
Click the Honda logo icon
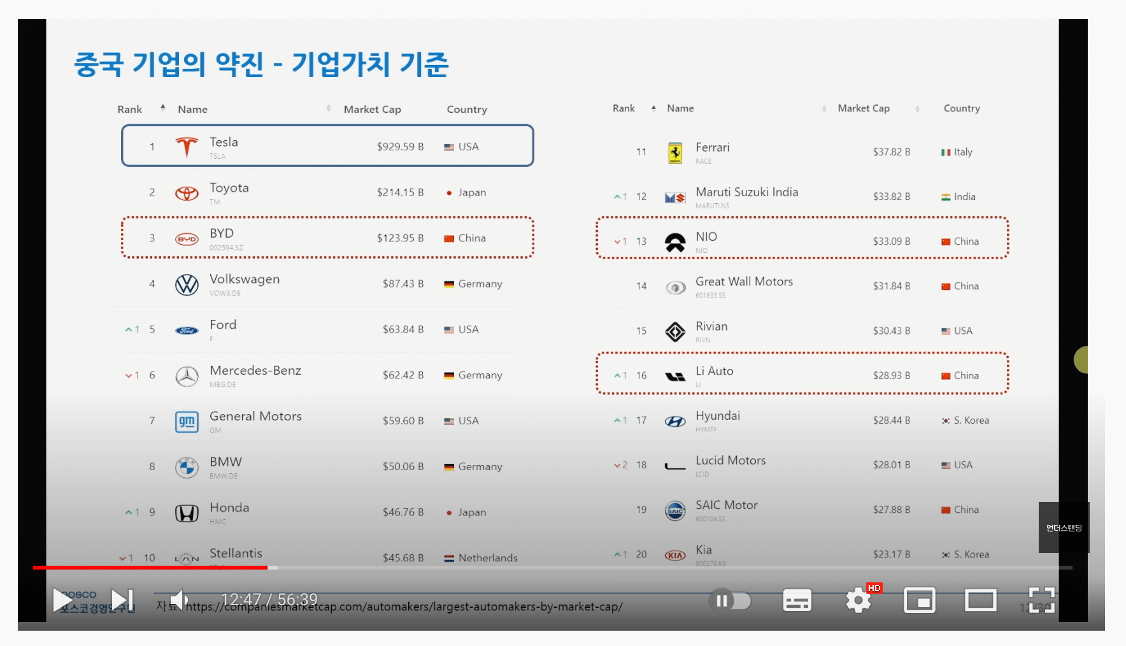pyautogui.click(x=187, y=513)
